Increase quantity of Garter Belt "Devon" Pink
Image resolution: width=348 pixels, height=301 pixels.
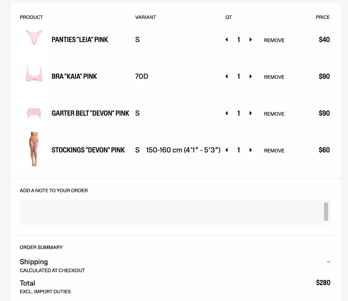251,113
